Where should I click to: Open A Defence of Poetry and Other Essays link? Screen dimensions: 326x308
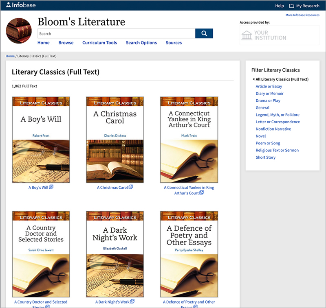189,304
